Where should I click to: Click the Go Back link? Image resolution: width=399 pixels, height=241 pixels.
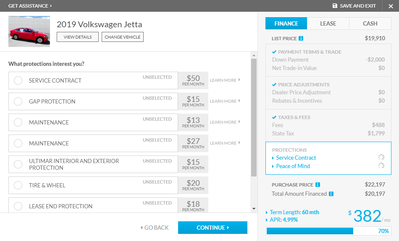pyautogui.click(x=155, y=228)
